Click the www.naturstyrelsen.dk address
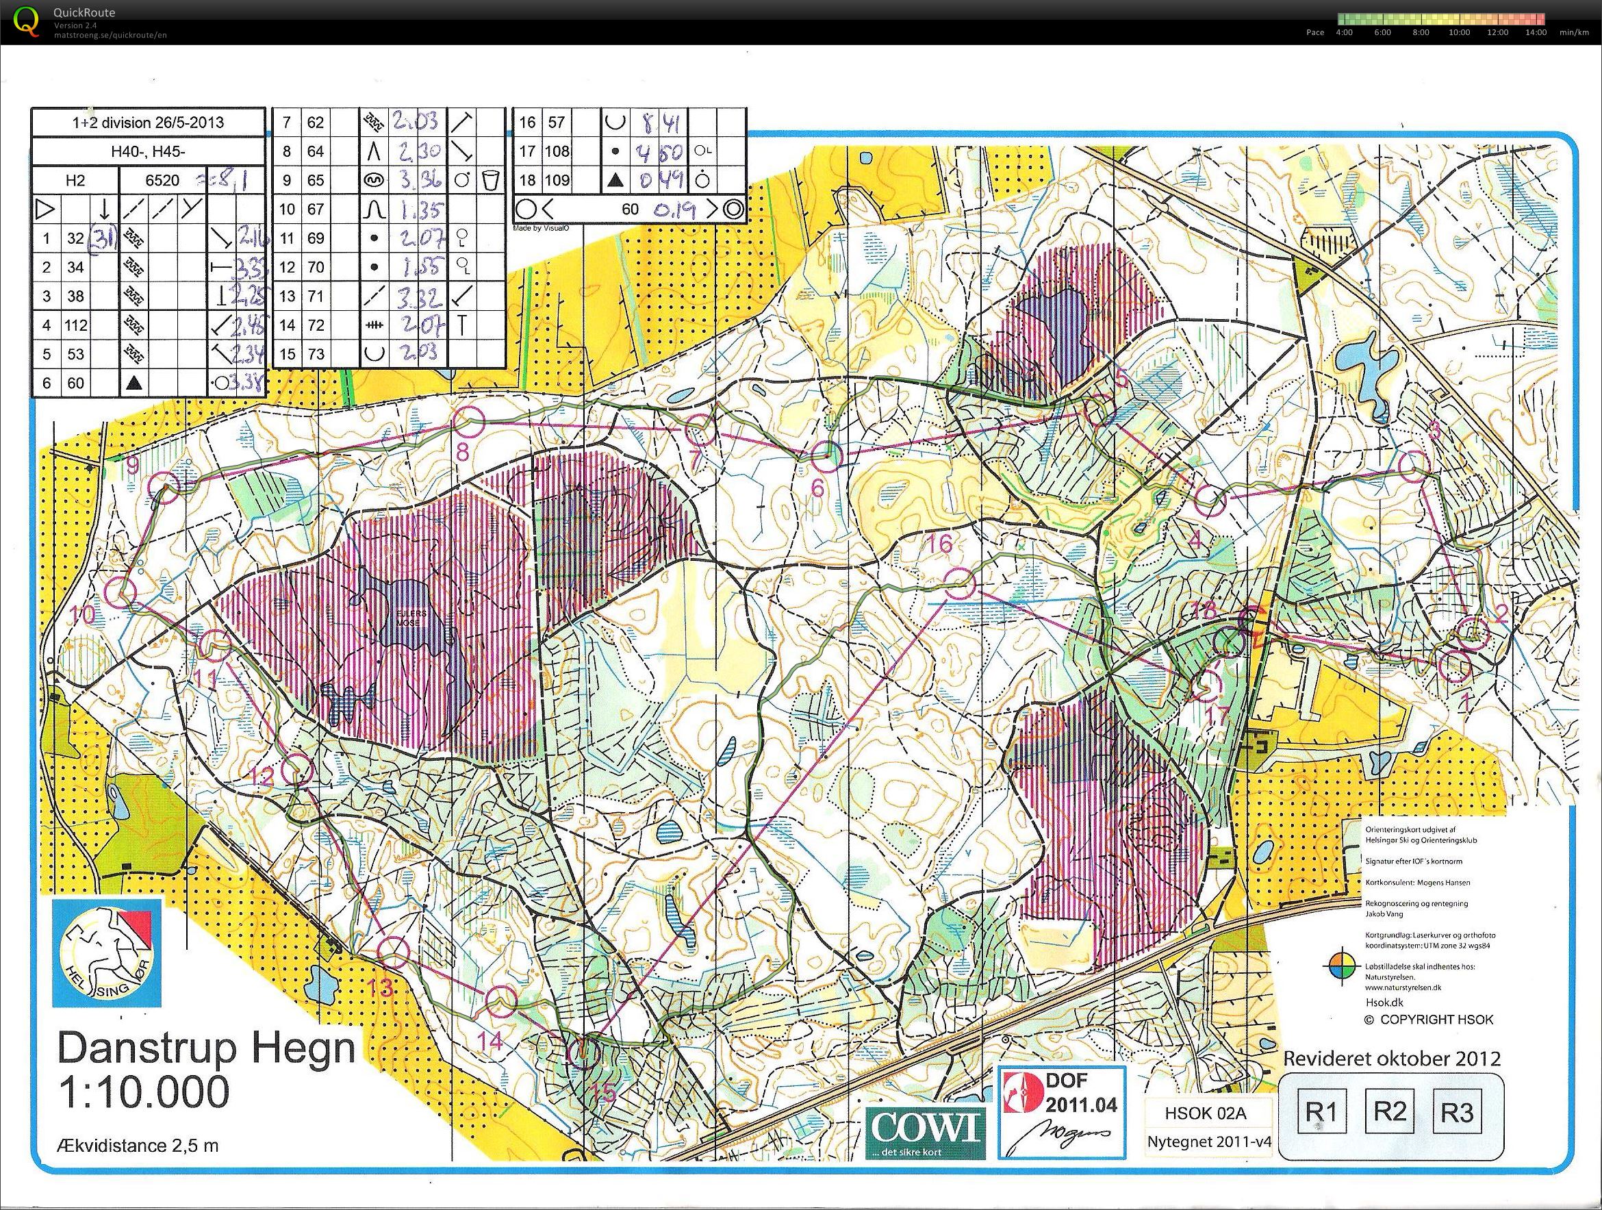Viewport: 1602px width, 1210px height. pos(1402,987)
